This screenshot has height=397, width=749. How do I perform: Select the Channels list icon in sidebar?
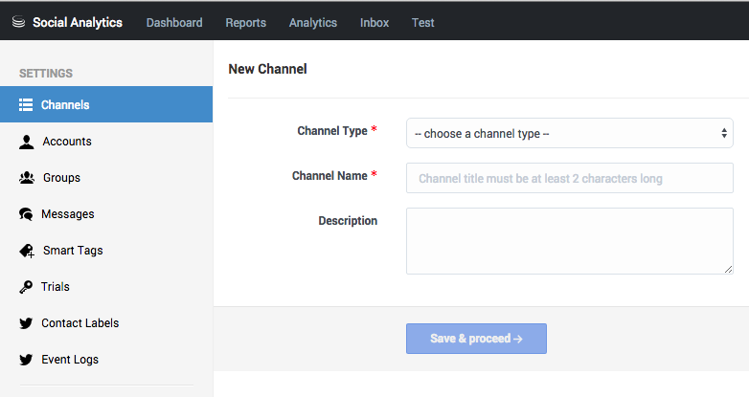[x=26, y=105]
